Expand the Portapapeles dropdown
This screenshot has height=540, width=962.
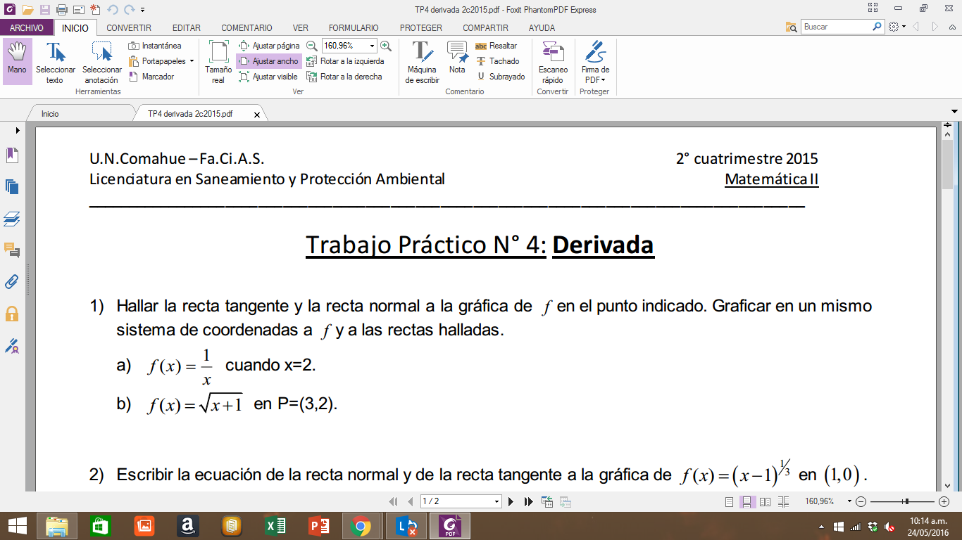point(192,61)
